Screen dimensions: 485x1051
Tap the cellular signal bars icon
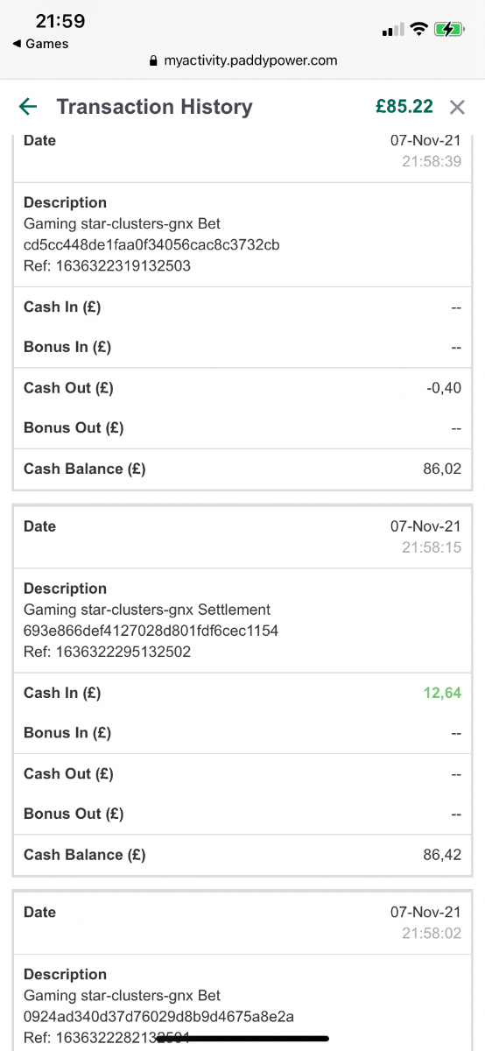(391, 30)
